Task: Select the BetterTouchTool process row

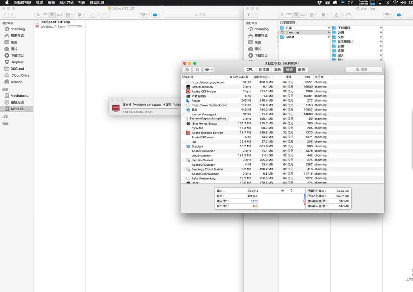Action: (x=283, y=87)
